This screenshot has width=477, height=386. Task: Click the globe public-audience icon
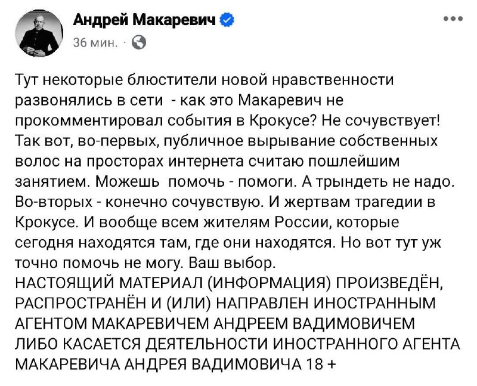(x=139, y=42)
